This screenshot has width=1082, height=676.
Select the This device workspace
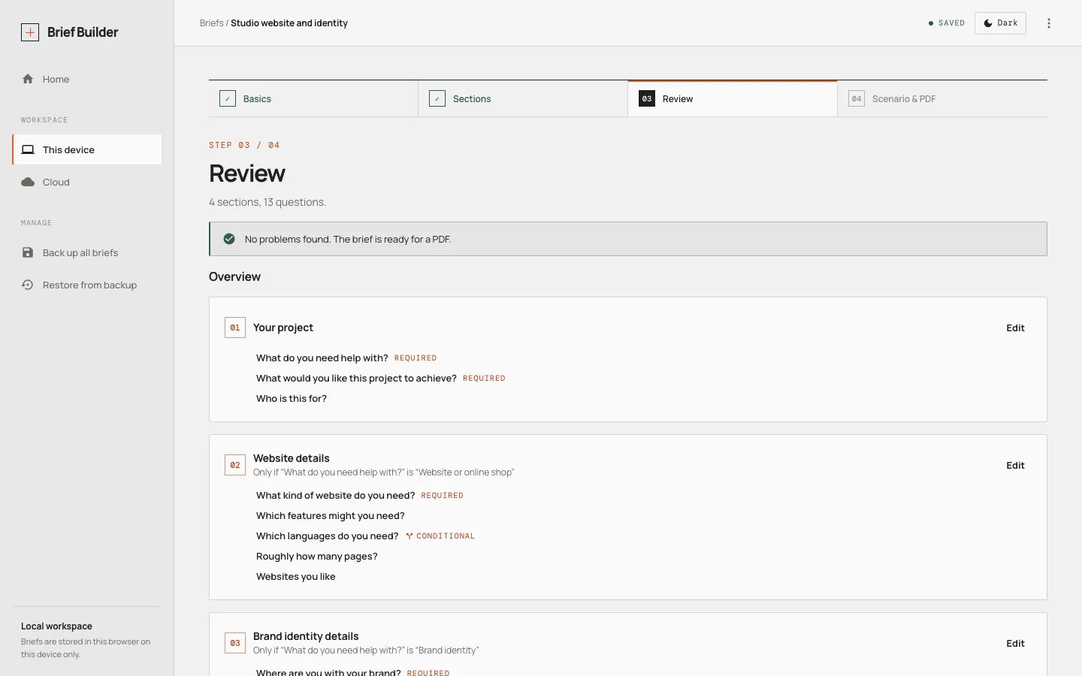click(87, 149)
